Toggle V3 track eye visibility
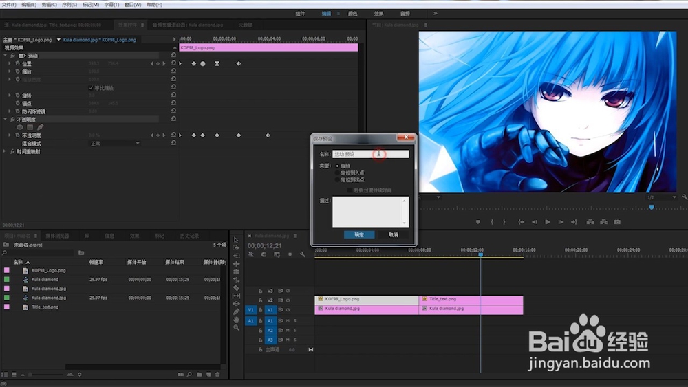688x387 pixels. point(288,291)
